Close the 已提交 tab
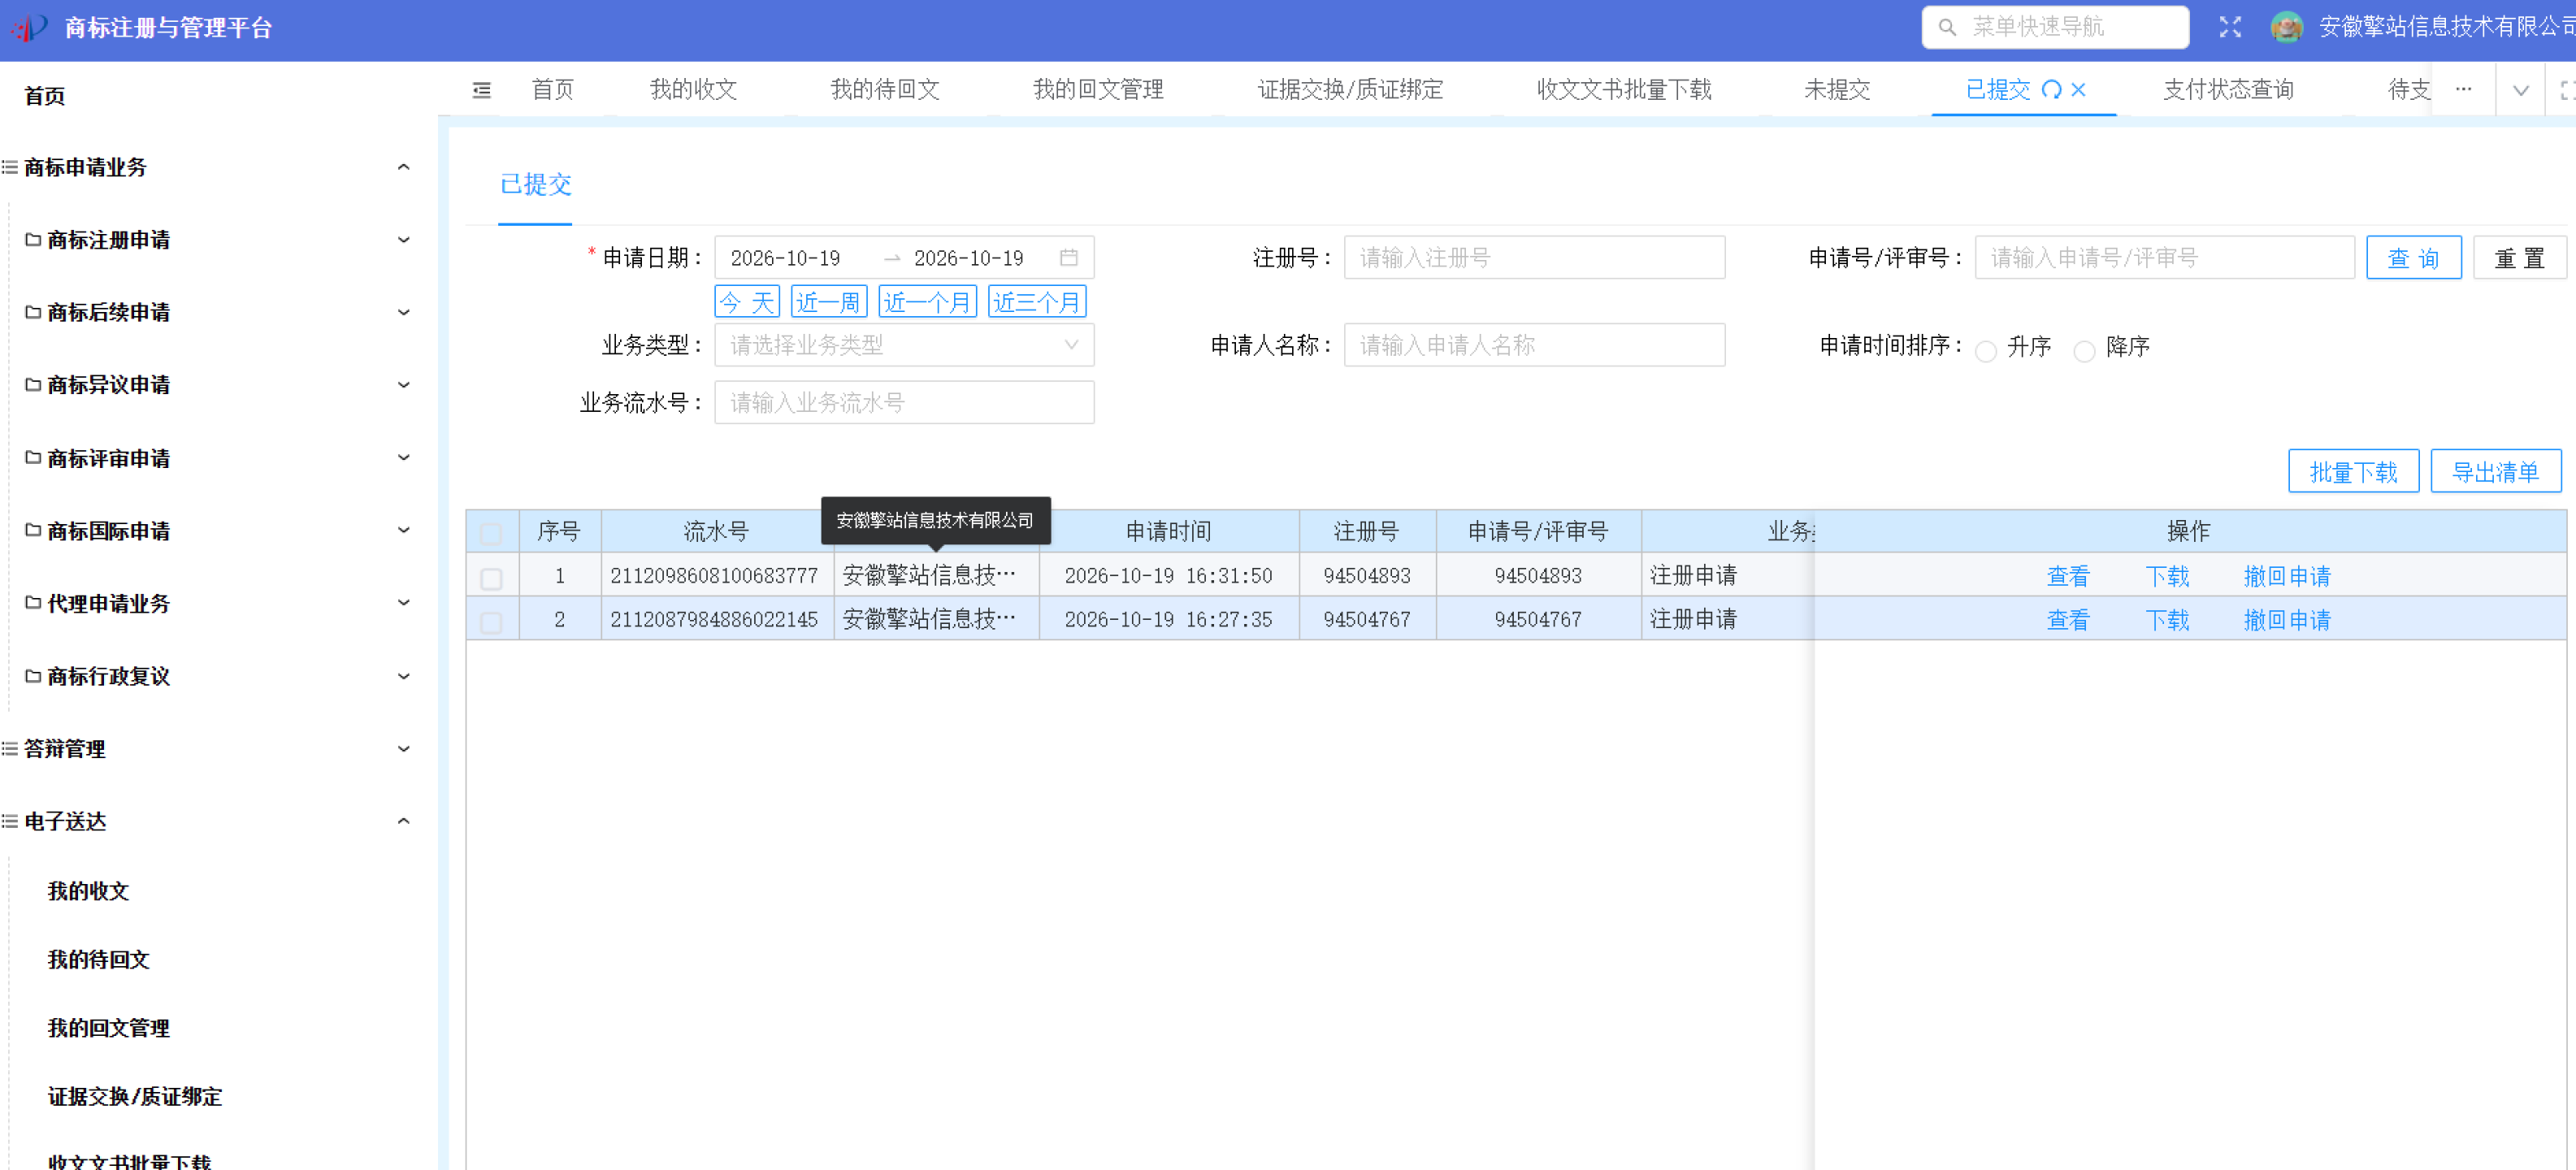 click(2078, 90)
